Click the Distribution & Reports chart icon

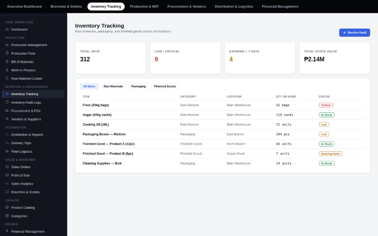(7, 134)
